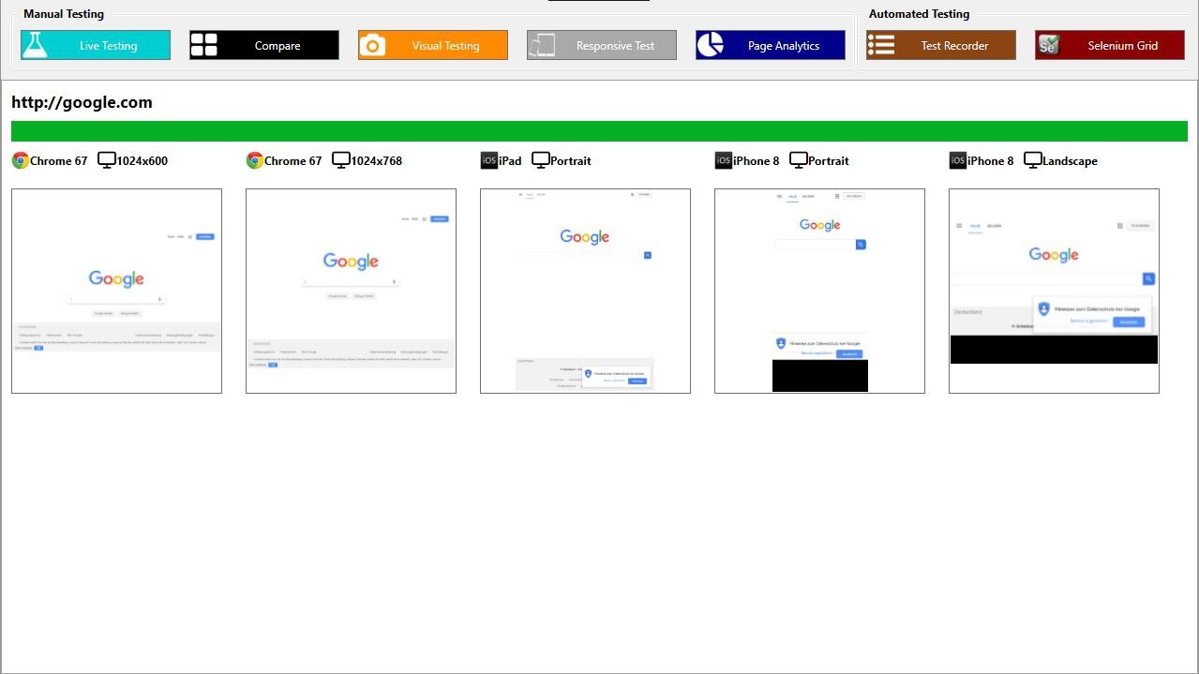1199x674 pixels.
Task: Click the Page Analytics pie chart icon
Action: pos(711,45)
